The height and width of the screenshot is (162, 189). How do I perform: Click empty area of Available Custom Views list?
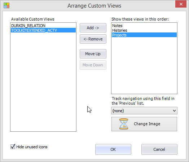pyautogui.click(x=43, y=82)
